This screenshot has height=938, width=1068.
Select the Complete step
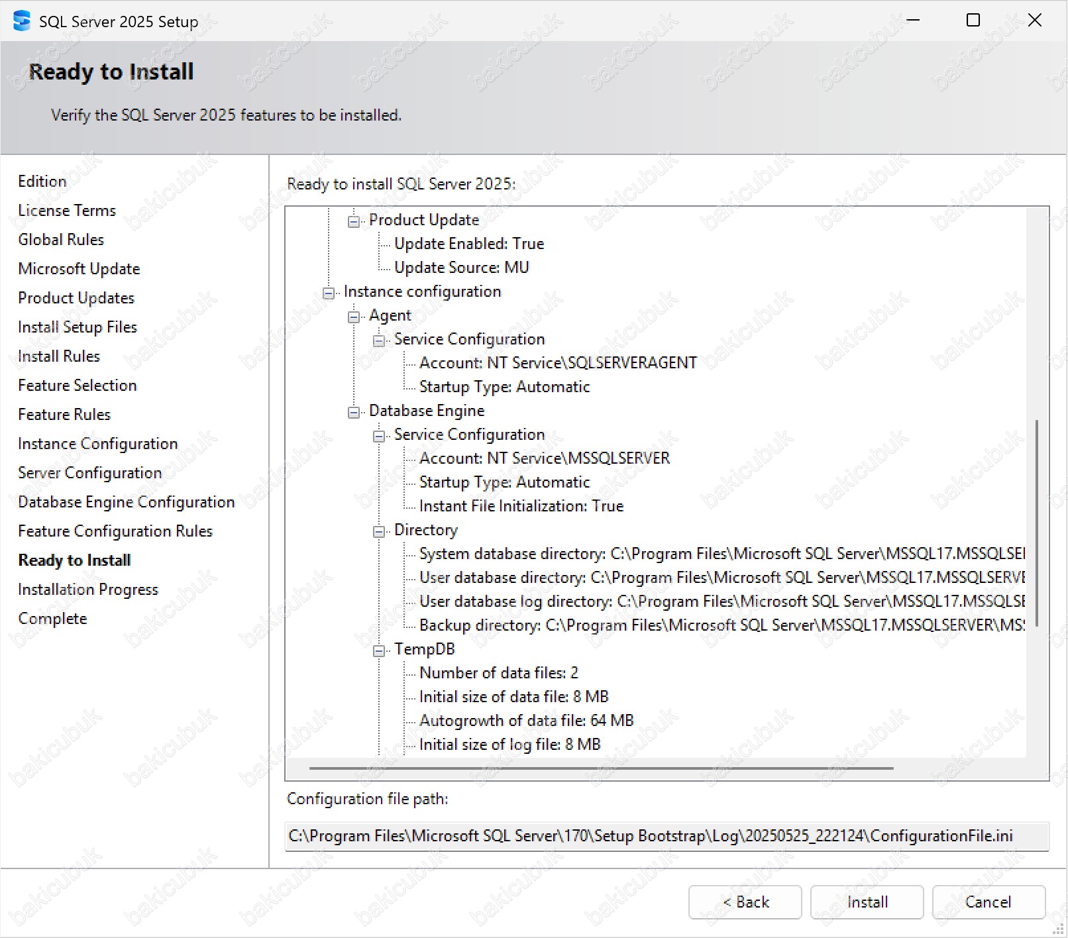52,619
